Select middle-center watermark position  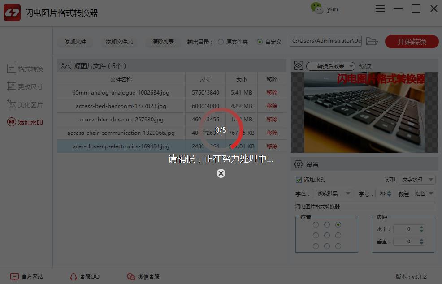tap(327, 235)
